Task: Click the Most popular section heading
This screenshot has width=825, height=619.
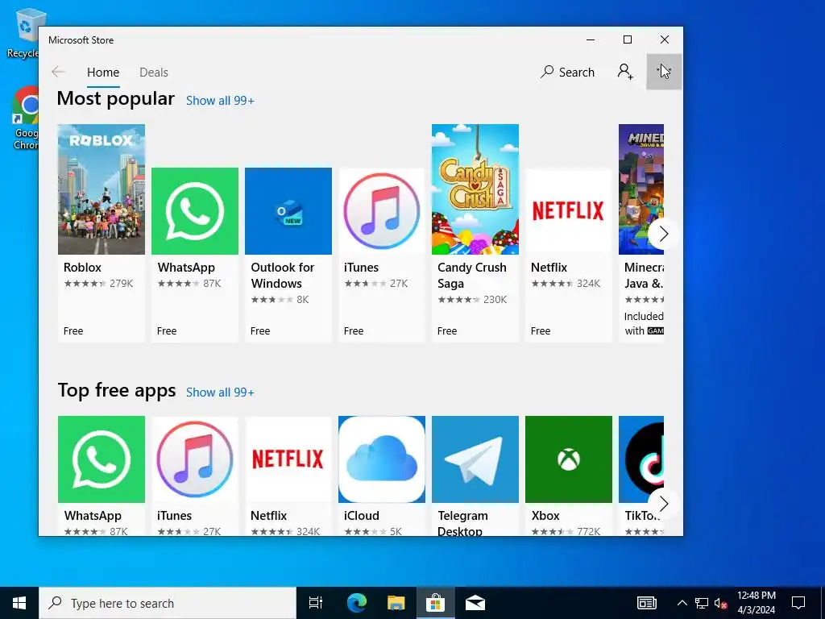Action: 116,98
